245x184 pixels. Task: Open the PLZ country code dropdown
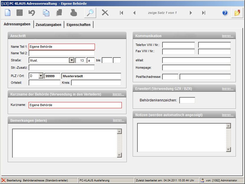(41, 76)
